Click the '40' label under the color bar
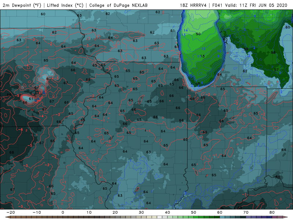The image size is (293, 219). click(x=167, y=212)
